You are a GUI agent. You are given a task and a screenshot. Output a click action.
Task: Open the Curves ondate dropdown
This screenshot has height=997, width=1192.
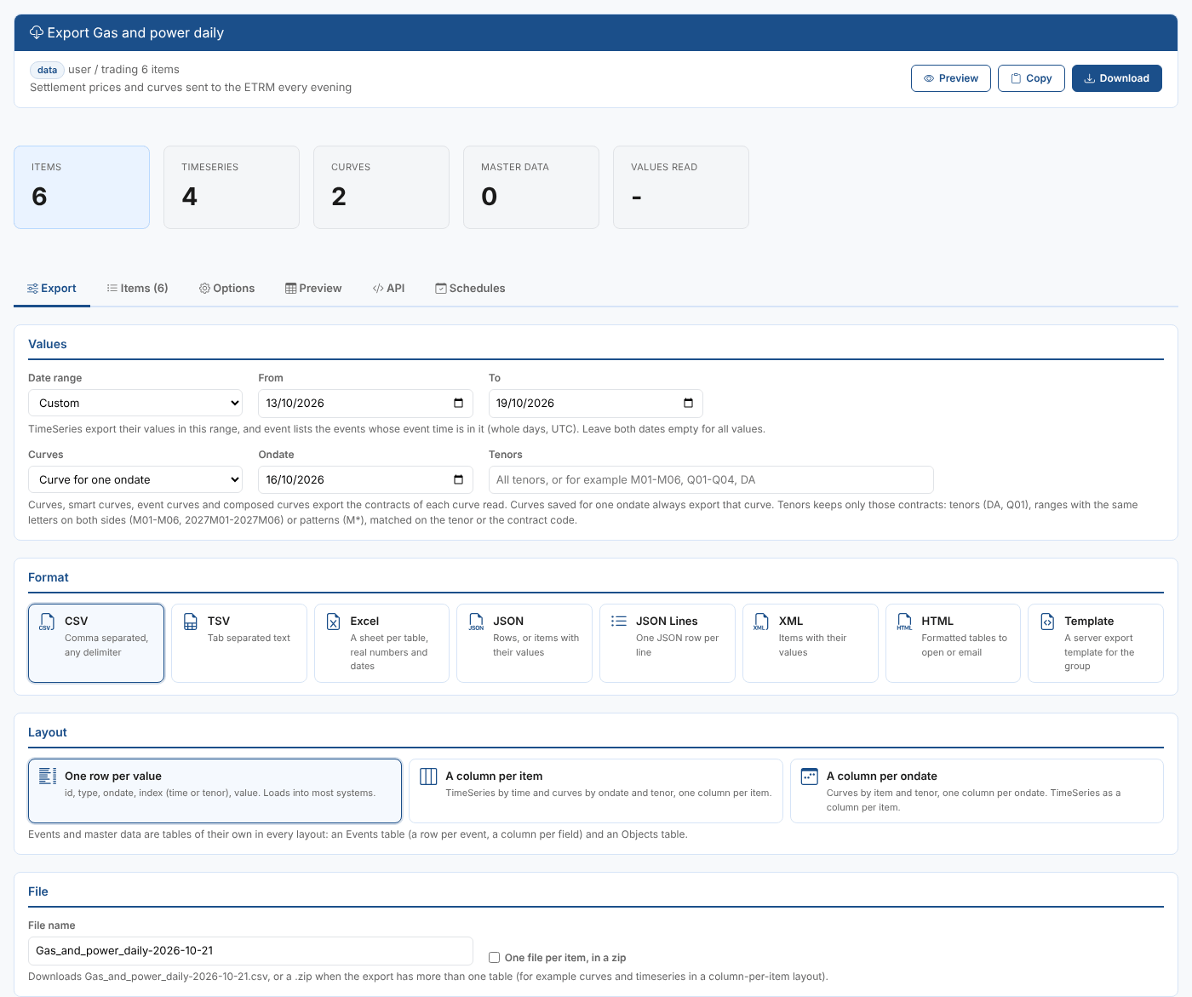pos(135,479)
